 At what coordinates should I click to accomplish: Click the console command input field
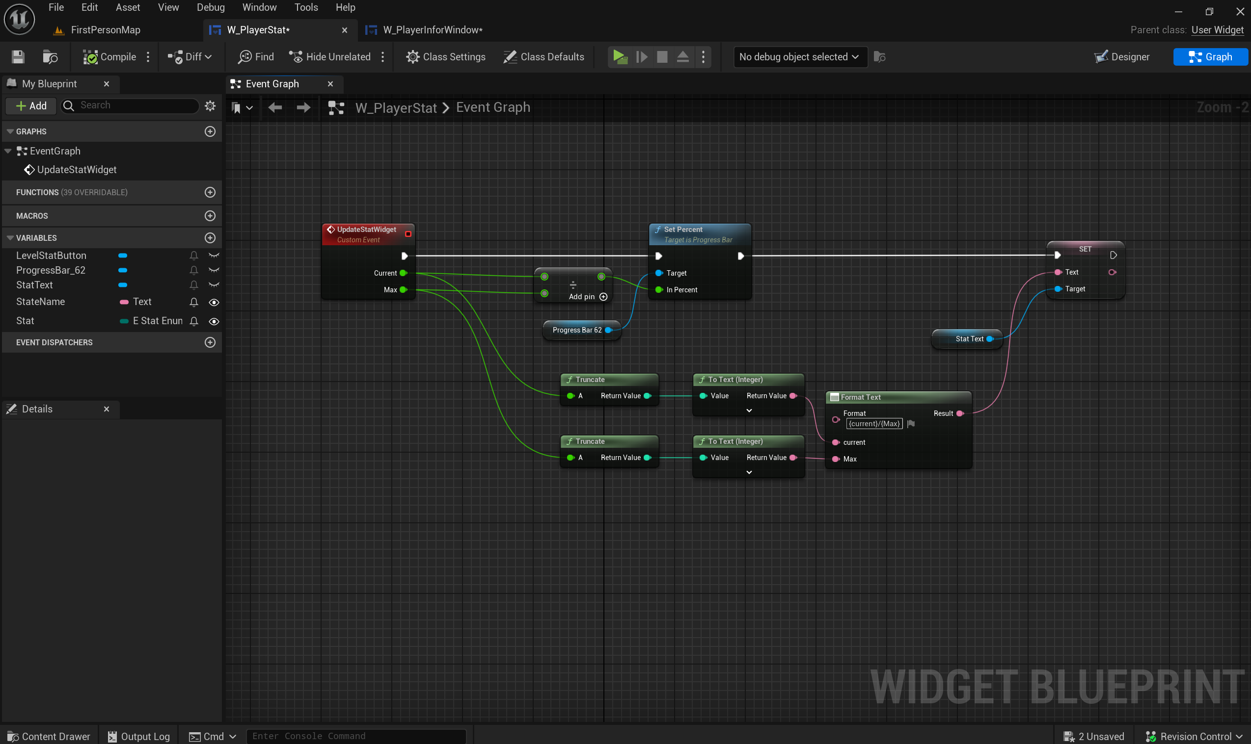coord(356,736)
